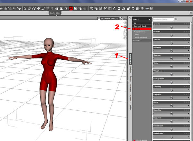The image size is (193, 141).
Task: Click the globe icon at toolbar end
Action: pyautogui.click(x=152, y=8)
